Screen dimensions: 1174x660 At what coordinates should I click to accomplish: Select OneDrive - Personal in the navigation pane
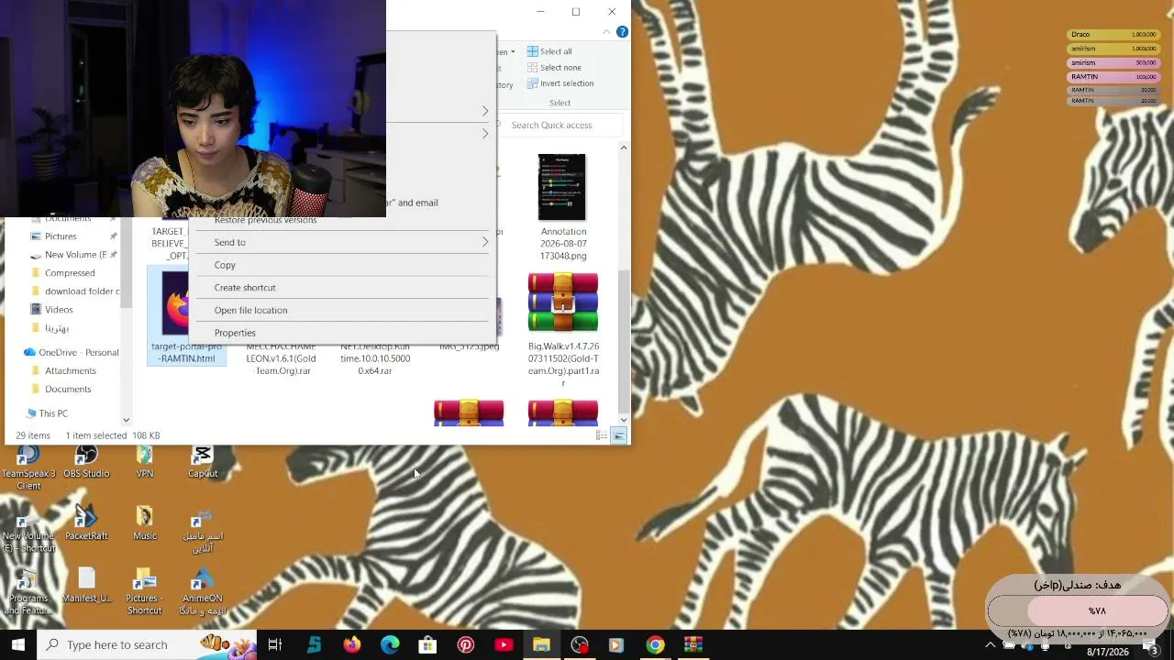coord(72,352)
